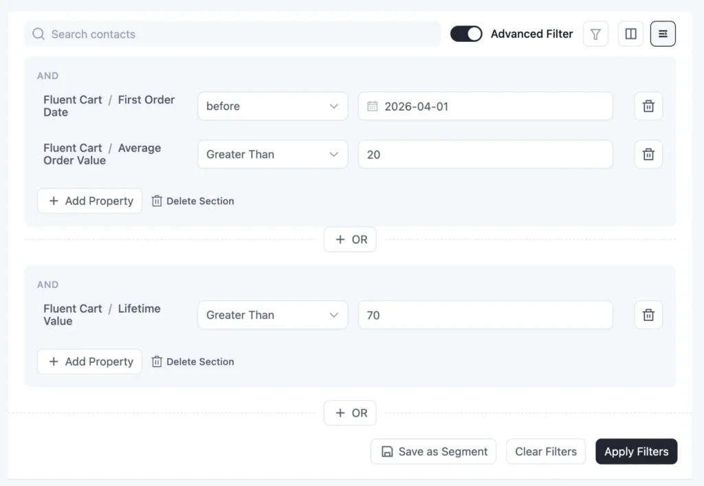Delete the Average Order Value filter row
This screenshot has height=486, width=704.
click(648, 155)
